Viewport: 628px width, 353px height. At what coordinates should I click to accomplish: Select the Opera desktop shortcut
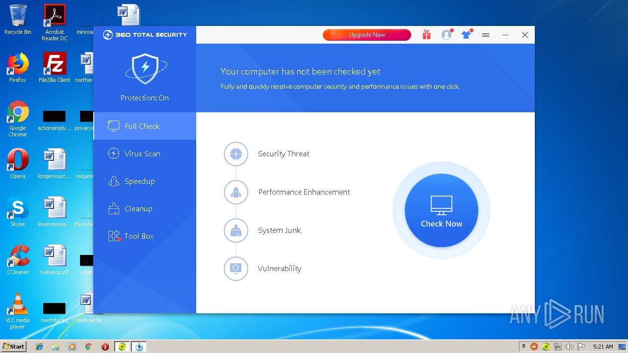(18, 163)
